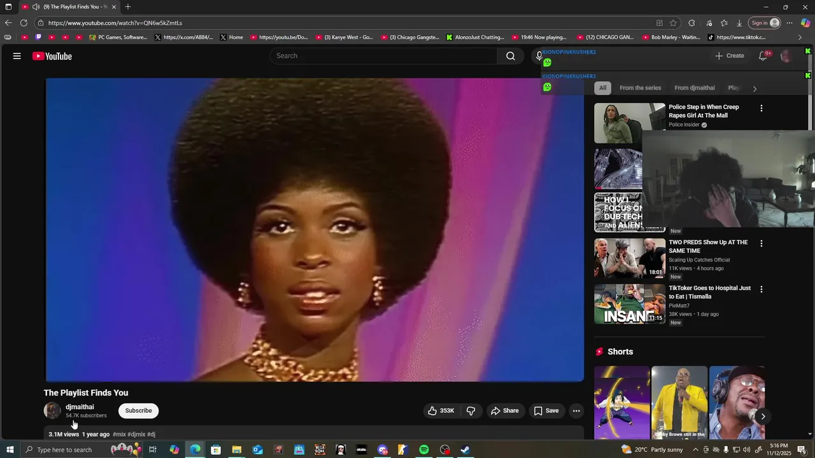This screenshot has height=458, width=815.
Task: Subscribe to djmaithai channel
Action: pyautogui.click(x=138, y=411)
